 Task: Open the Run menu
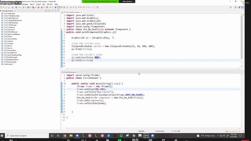pos(44,4)
